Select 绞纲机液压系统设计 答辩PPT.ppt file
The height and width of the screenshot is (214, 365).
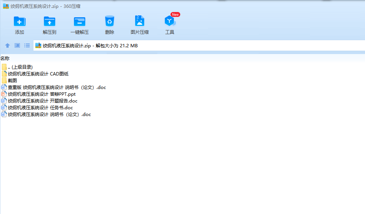point(42,94)
